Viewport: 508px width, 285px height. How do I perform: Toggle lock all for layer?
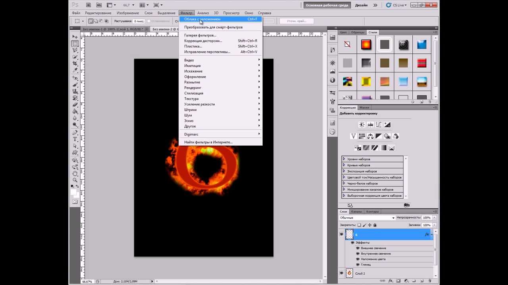click(x=375, y=225)
